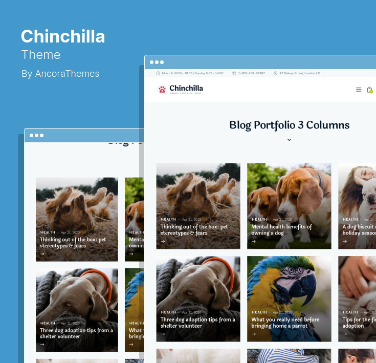Open the shopping bag cart icon
Viewport: 376px width, 363px height.
click(370, 90)
